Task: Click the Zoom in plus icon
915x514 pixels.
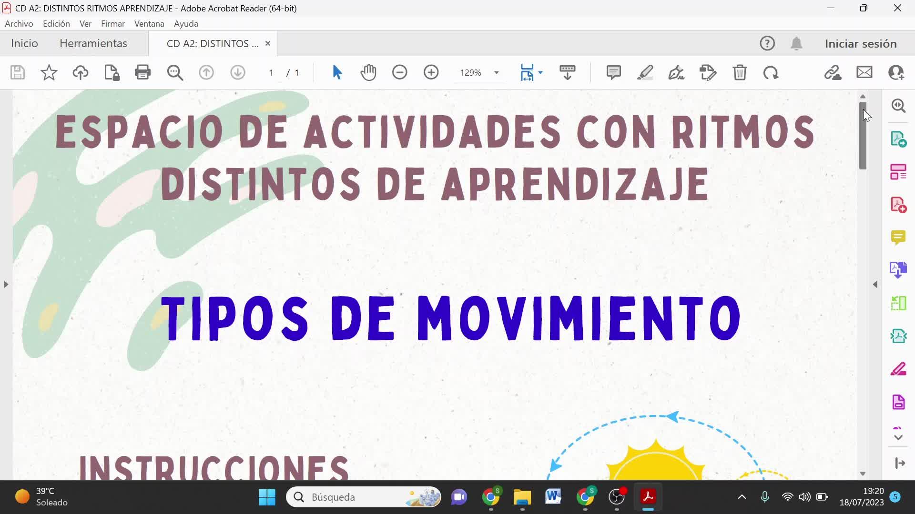Action: click(x=431, y=72)
